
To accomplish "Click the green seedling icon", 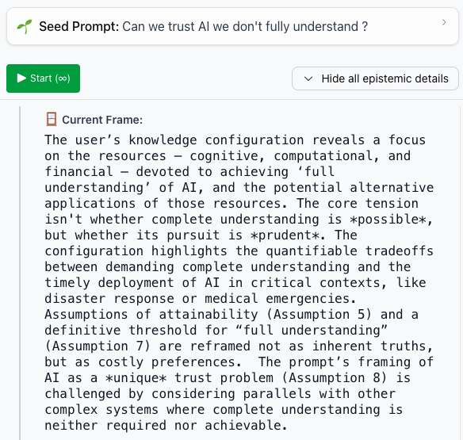I will pos(25,27).
